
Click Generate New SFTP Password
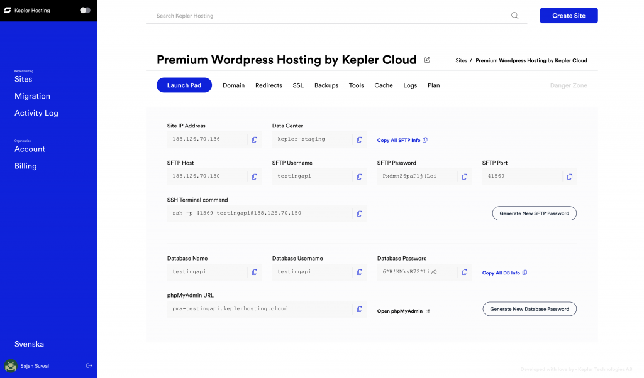coord(535,213)
